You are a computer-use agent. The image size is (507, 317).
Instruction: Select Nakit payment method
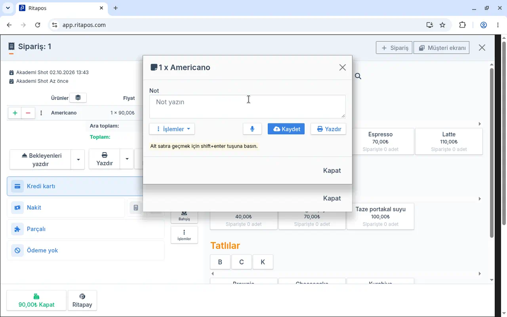click(x=66, y=208)
